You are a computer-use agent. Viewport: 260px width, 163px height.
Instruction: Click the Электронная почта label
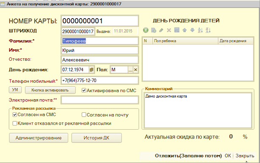pyautogui.click(x=33, y=100)
